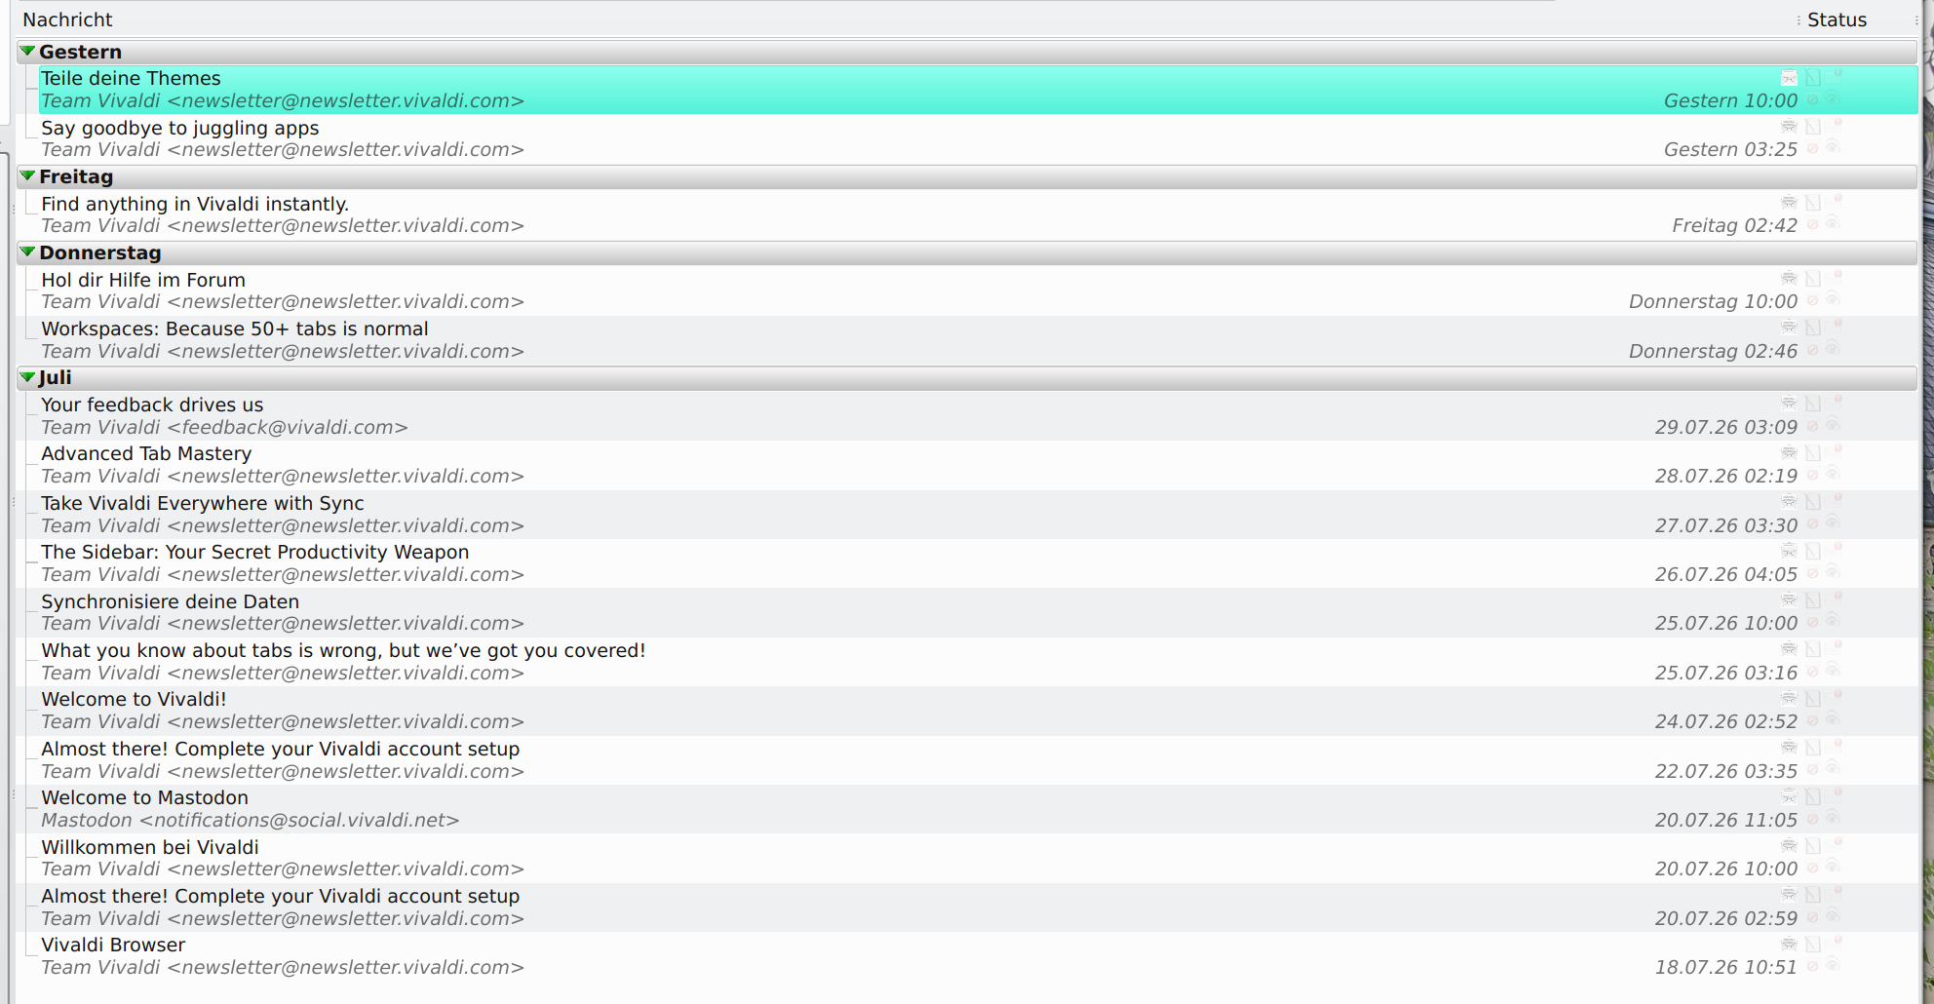
Task: Open the 'Welcome to Mastodon' subject
Action: 144,797
